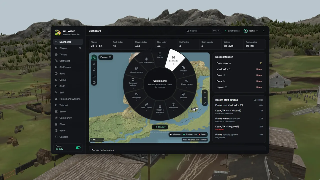Open Horses and wagons page
The width and height of the screenshot is (320, 180).
point(68,99)
